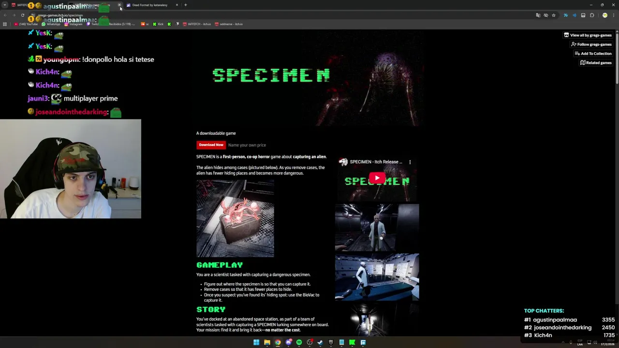The width and height of the screenshot is (619, 348).
Task: Open Spotify from the taskbar
Action: [299, 342]
